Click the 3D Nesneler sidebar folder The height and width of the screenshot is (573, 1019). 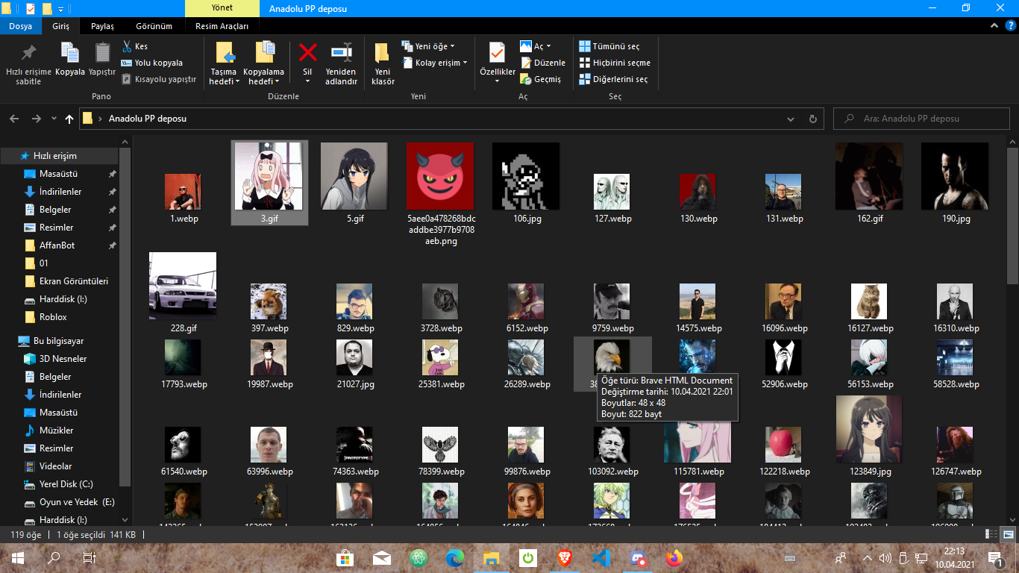[63, 359]
